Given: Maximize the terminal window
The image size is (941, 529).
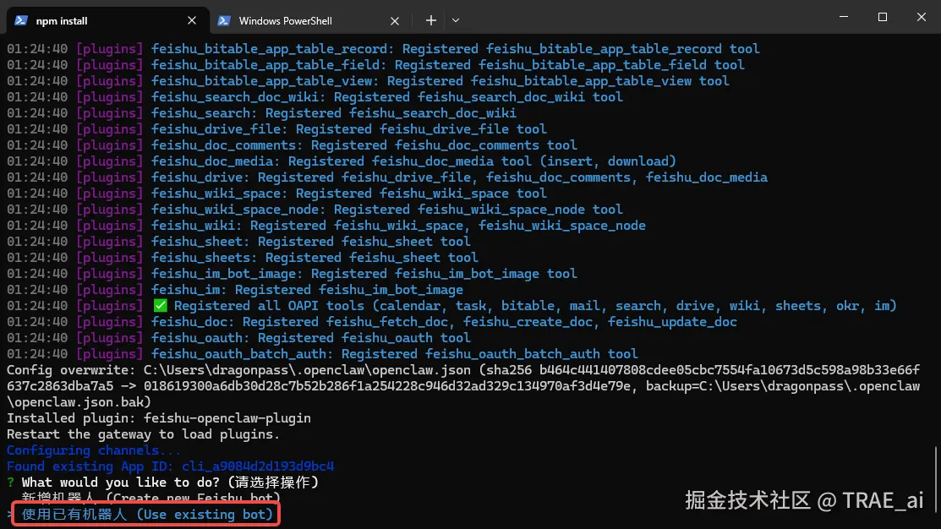Looking at the screenshot, I should click(882, 17).
